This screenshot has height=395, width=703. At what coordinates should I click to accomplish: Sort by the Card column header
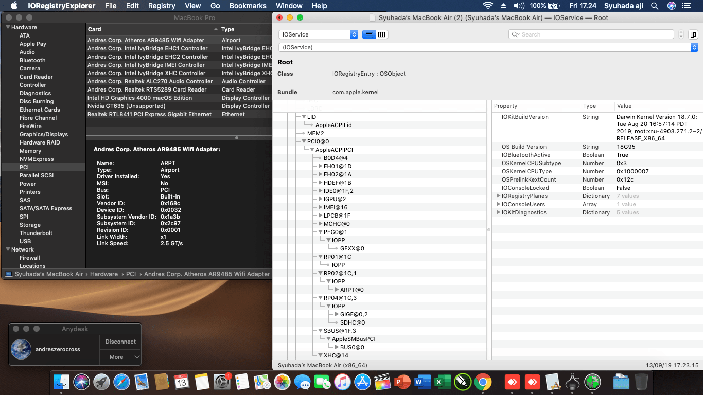(152, 29)
